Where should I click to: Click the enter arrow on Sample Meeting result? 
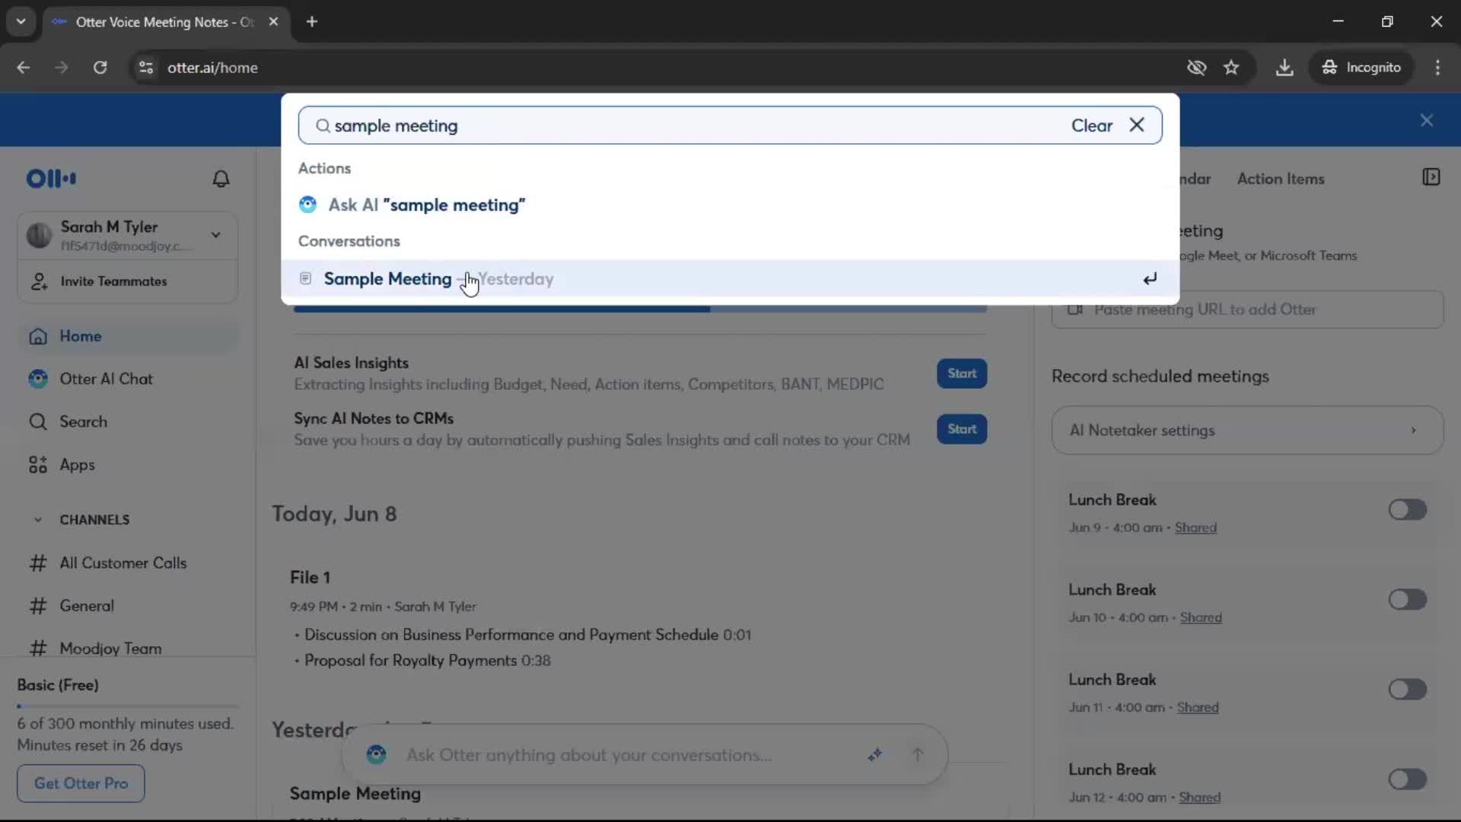coord(1150,279)
